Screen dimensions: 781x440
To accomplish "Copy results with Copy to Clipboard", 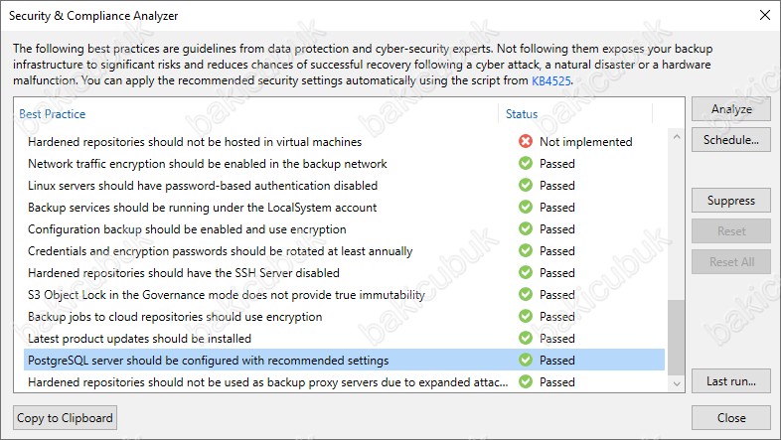I will [65, 418].
